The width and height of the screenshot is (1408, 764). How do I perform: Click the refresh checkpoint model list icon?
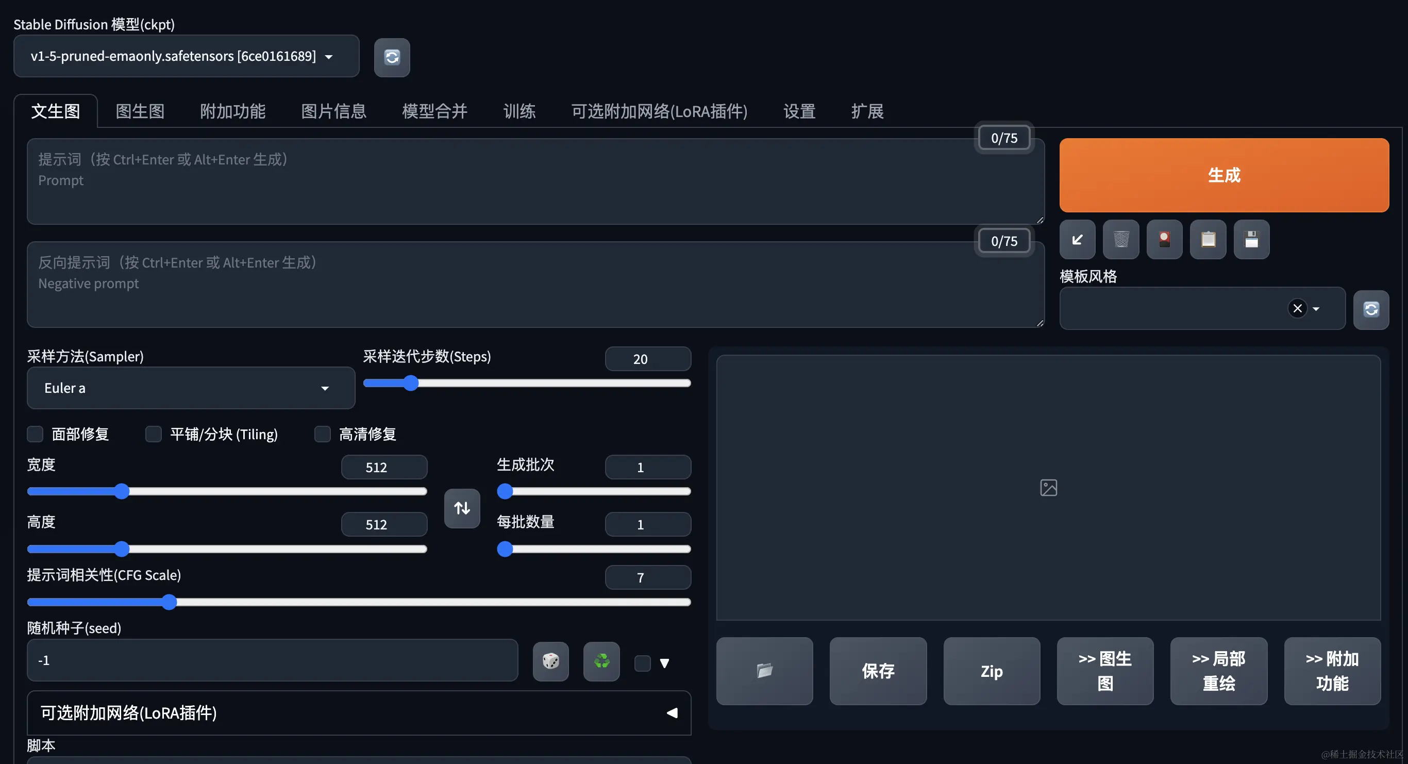click(x=391, y=57)
